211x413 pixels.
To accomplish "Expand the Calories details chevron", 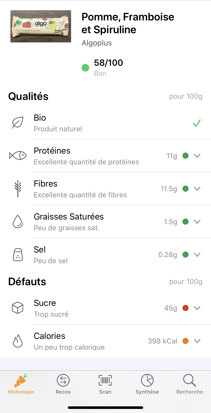I will coord(197,341).
